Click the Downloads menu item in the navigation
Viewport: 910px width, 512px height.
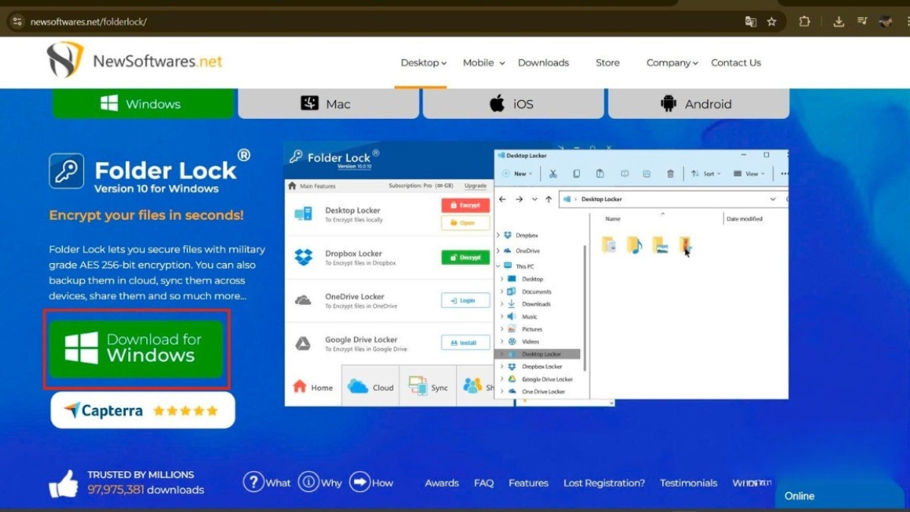(543, 63)
